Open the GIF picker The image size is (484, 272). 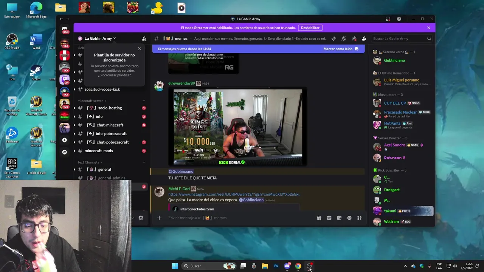329,218
